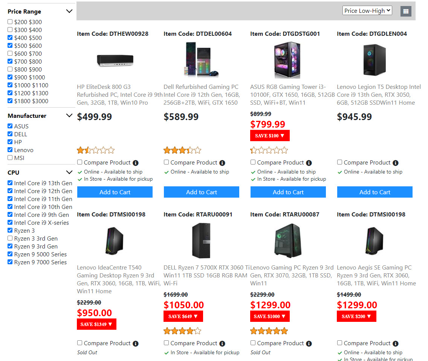This screenshot has width=428, height=361.
Task: Collapse the Price Range filter section
Action: (x=69, y=11)
